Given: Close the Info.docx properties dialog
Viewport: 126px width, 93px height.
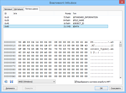Looking at the screenshot, I should click(x=122, y=2).
